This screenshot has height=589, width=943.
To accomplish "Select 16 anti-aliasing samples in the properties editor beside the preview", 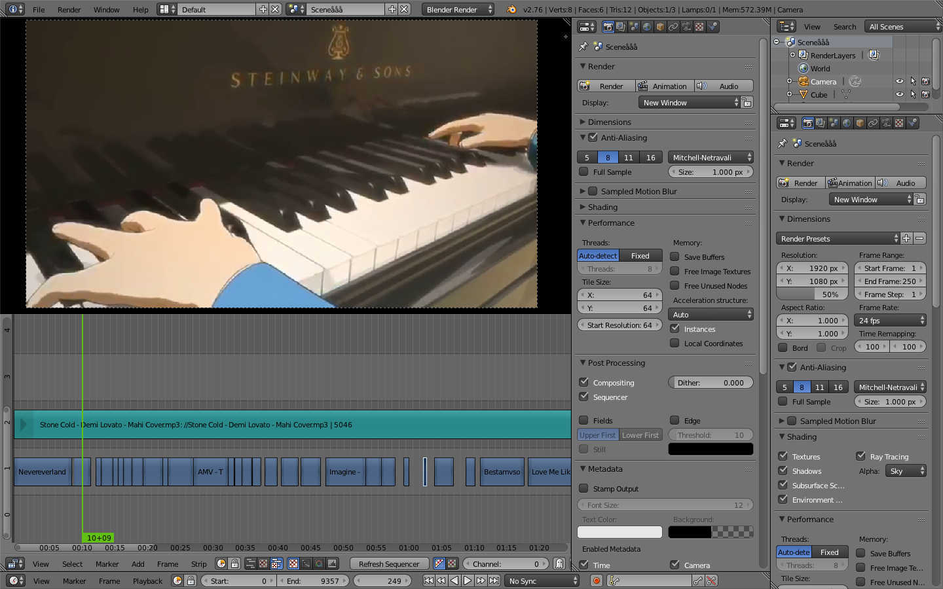I will 650,157.
